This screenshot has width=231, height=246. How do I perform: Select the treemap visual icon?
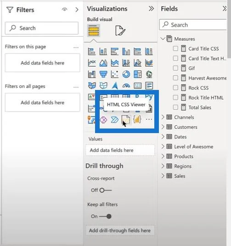[x=138, y=74]
